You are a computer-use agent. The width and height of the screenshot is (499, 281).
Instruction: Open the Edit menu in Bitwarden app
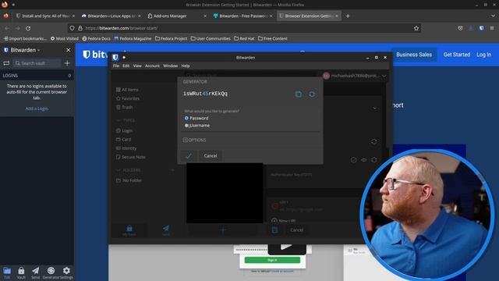[x=126, y=66]
